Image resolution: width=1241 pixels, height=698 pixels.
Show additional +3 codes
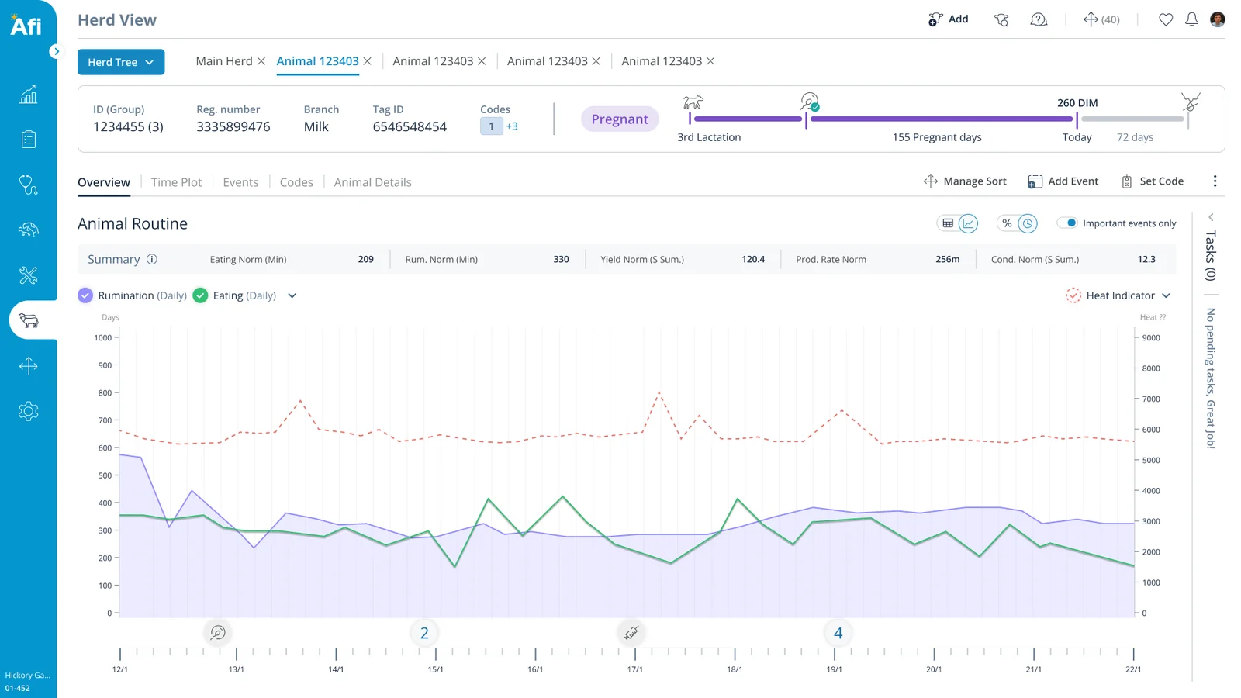512,126
